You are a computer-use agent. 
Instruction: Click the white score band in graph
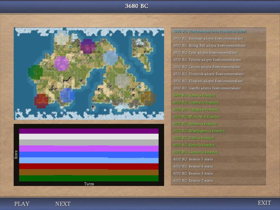pyautogui.click(x=89, y=136)
